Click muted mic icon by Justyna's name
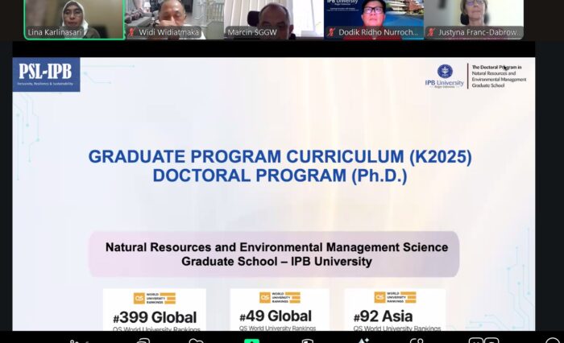 pos(432,33)
